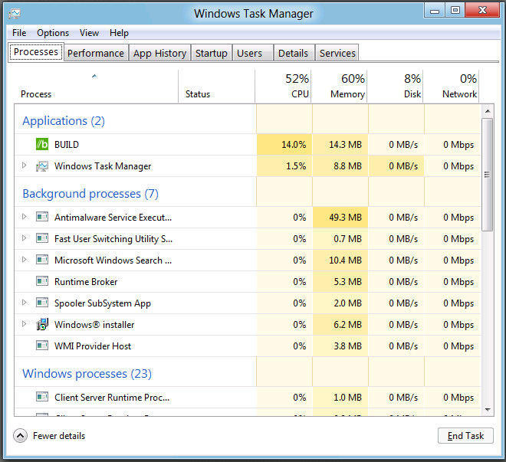Sort by the CPU column header
The width and height of the screenshot is (506, 462).
tap(283, 87)
